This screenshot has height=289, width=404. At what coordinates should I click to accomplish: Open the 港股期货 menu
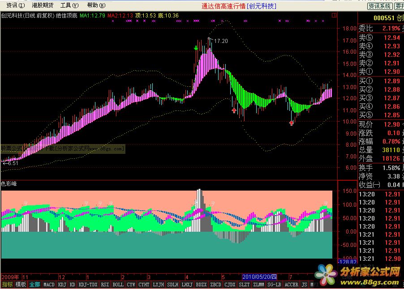pyautogui.click(x=43, y=5)
